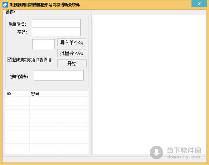The height and width of the screenshot is (165, 209).
Task: Place cursor in the right log text area
Action: 149,84
